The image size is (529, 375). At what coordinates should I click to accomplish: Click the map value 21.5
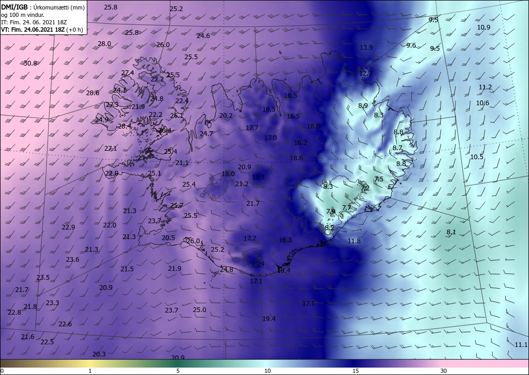click(x=127, y=269)
